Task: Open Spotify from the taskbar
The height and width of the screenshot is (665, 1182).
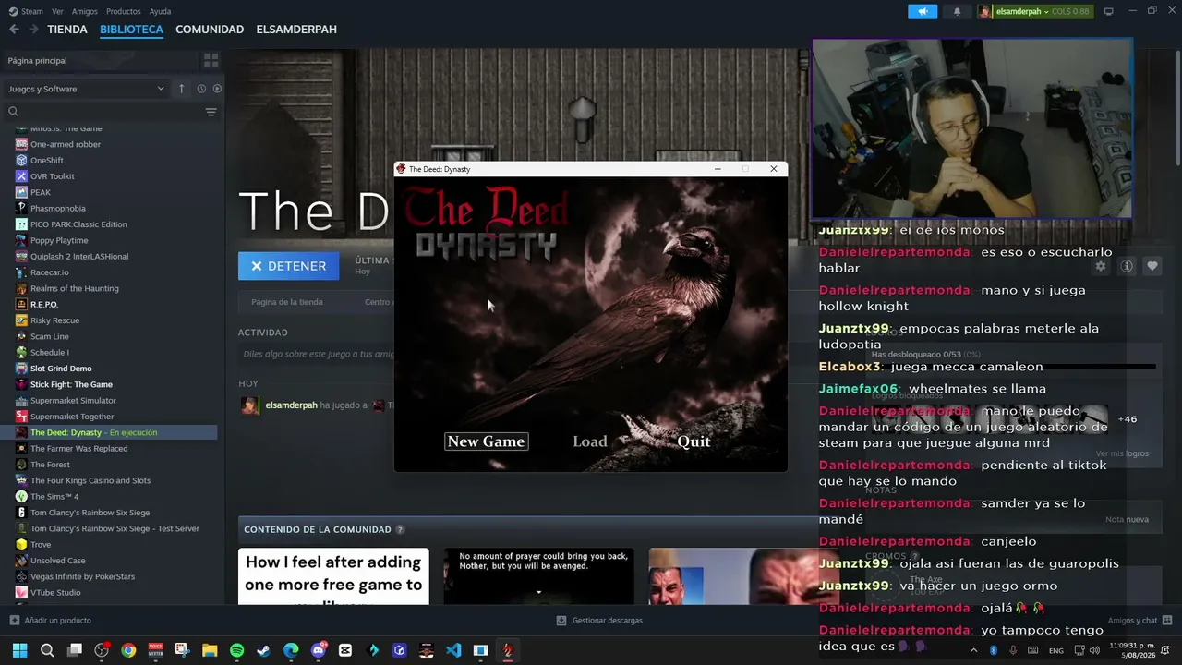Action: coord(236,650)
